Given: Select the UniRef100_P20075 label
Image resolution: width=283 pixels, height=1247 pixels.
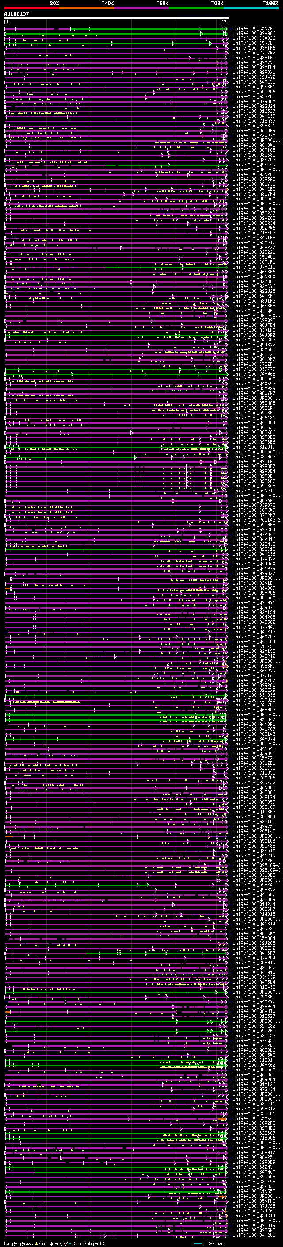Looking at the screenshot, I should pyautogui.click(x=254, y=135).
